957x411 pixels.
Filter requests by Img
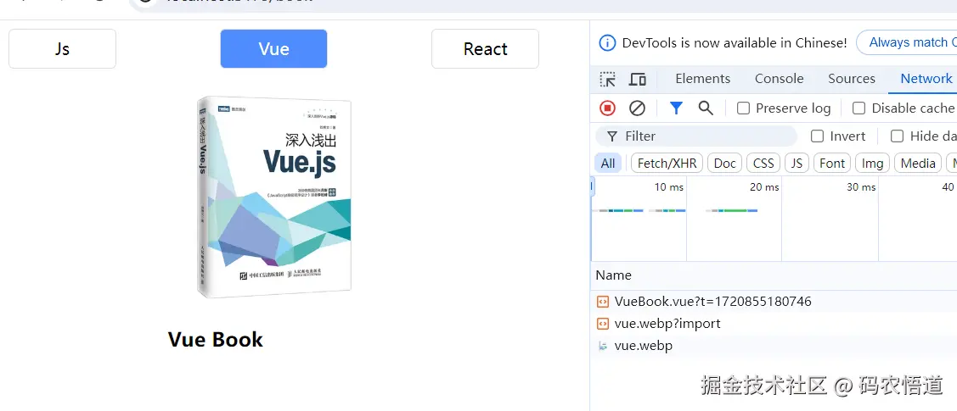[872, 164]
